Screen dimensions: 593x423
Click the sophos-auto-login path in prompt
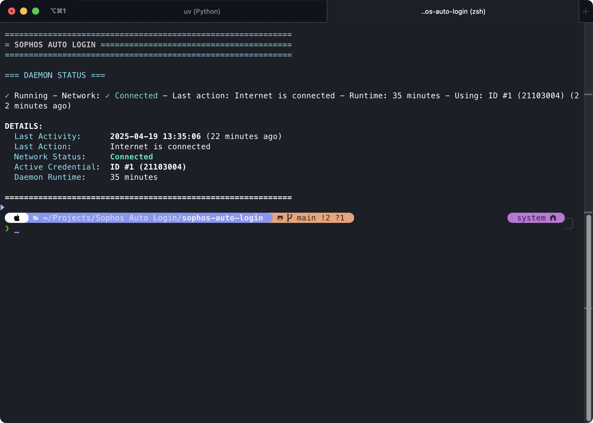pos(223,218)
